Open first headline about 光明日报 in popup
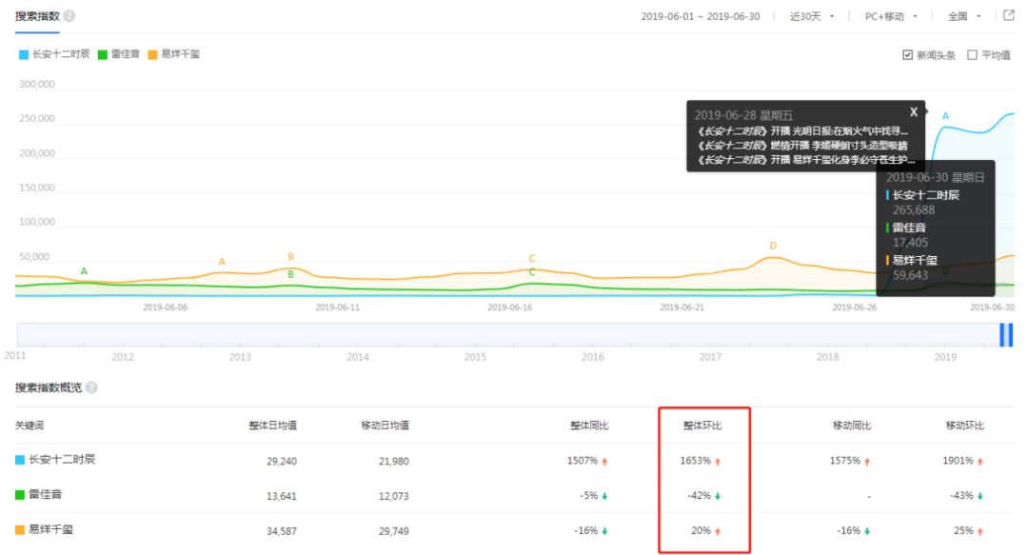This screenshot has width=1028, height=555. click(x=802, y=131)
